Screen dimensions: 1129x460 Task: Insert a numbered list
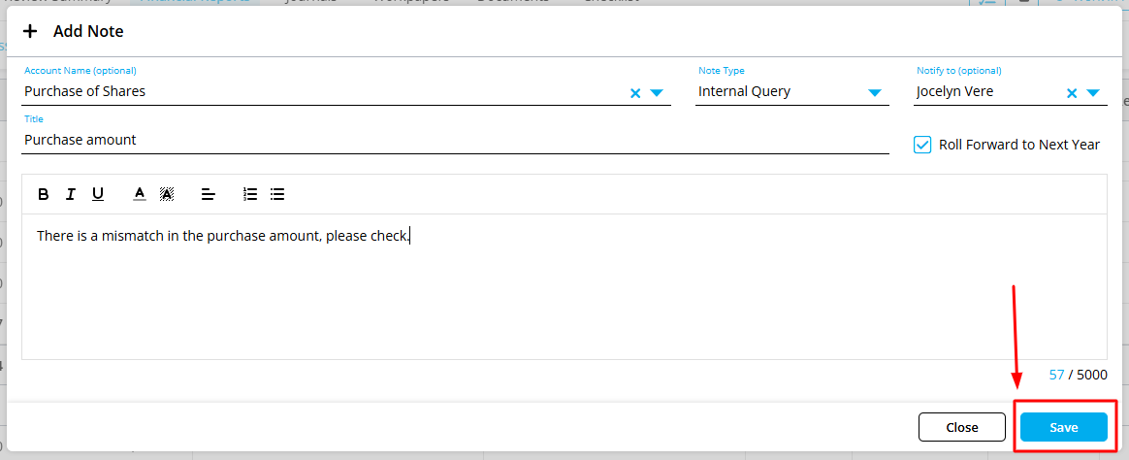click(250, 194)
